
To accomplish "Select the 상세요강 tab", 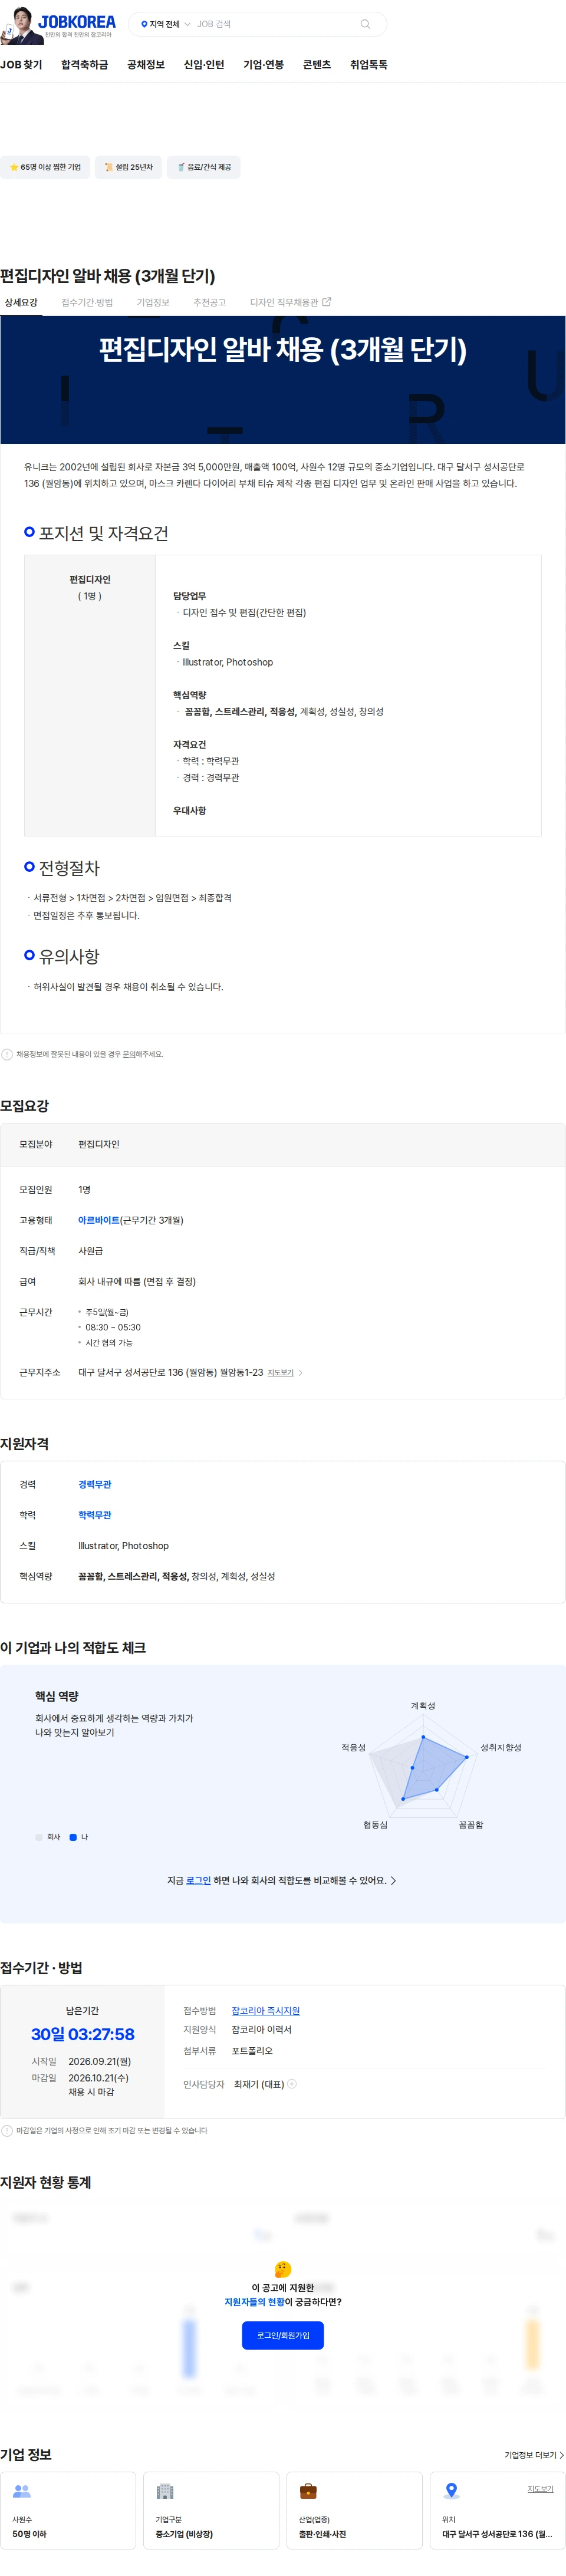I will click(x=21, y=303).
